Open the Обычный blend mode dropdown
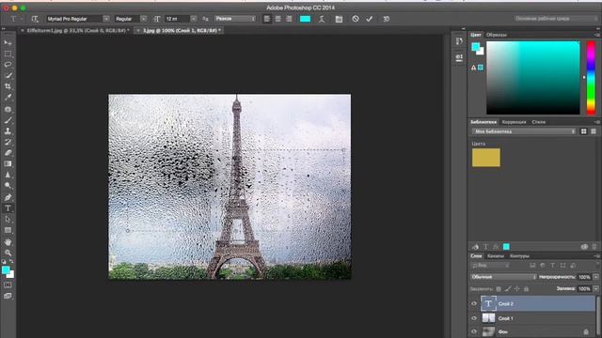This screenshot has height=338, width=602. [503, 277]
